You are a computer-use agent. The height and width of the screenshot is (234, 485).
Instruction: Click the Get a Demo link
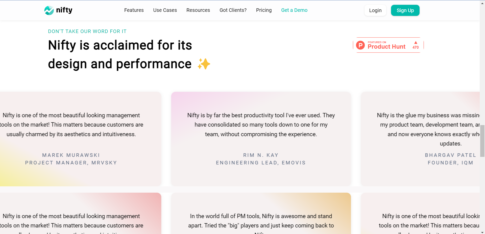(294, 10)
